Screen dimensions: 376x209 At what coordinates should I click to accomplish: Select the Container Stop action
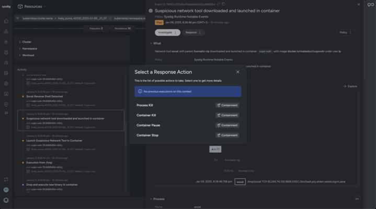[x=147, y=136]
